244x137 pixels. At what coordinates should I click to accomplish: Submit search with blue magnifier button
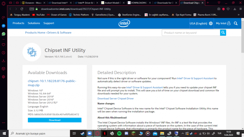[x=223, y=33]
